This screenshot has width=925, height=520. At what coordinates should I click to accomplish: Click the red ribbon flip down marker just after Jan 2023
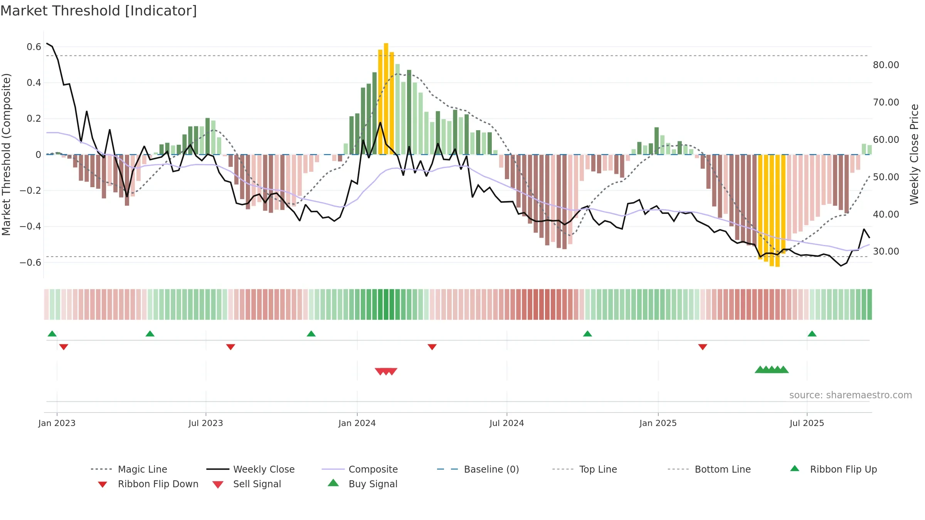(x=64, y=347)
